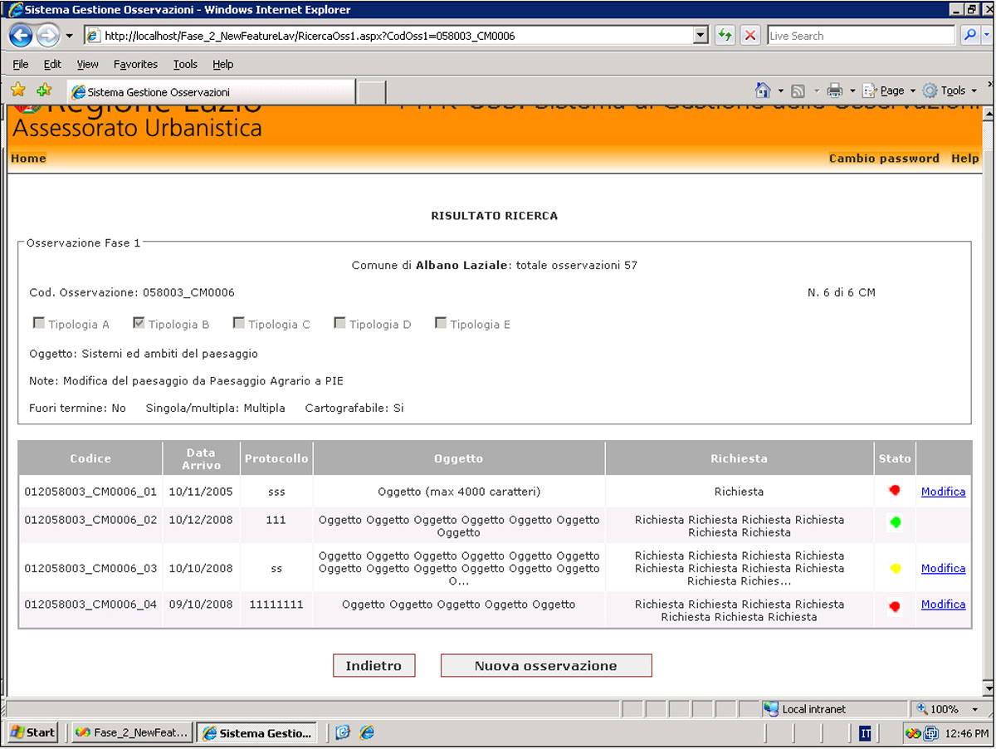Toggle the Tipologia D checkbox
Screen dimensions: 996x749
339,323
